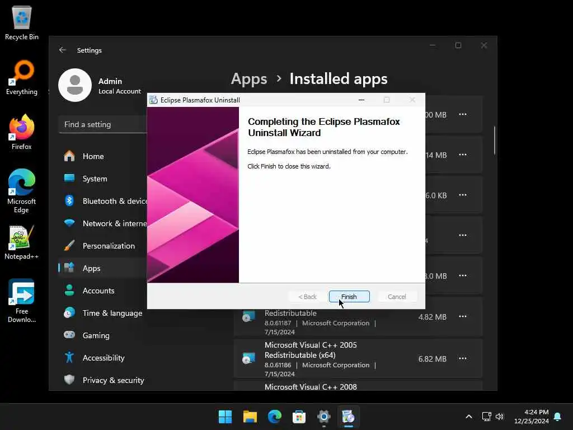
Task: Click the 8.0.61187 Visual C++ Redistributable icon
Action: [x=248, y=317]
